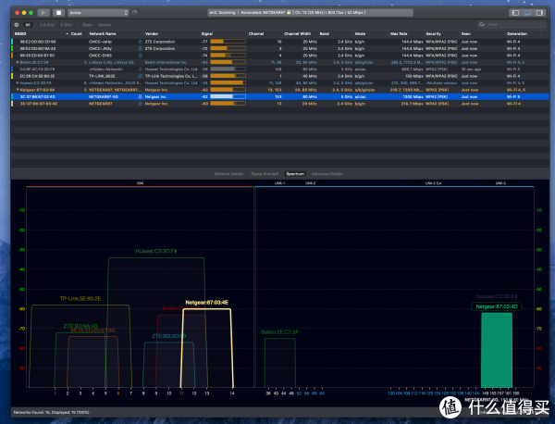Image resolution: width=555 pixels, height=424 pixels.
Task: Open the Active scan mode dropdown
Action: tap(98, 13)
